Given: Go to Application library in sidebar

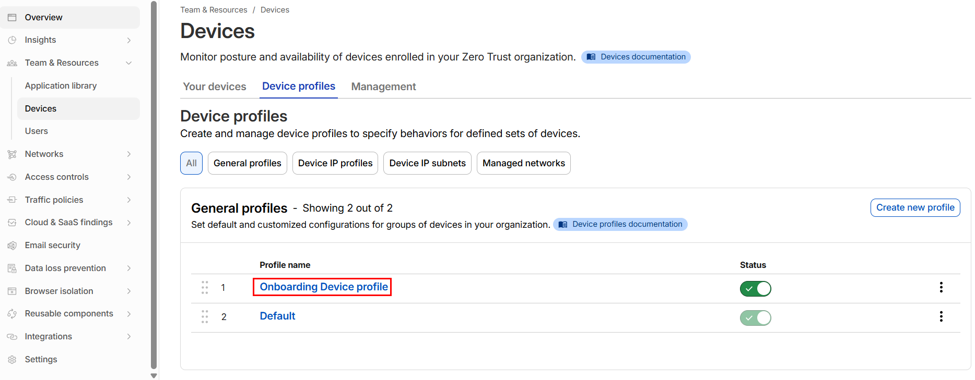Looking at the screenshot, I should 61,86.
